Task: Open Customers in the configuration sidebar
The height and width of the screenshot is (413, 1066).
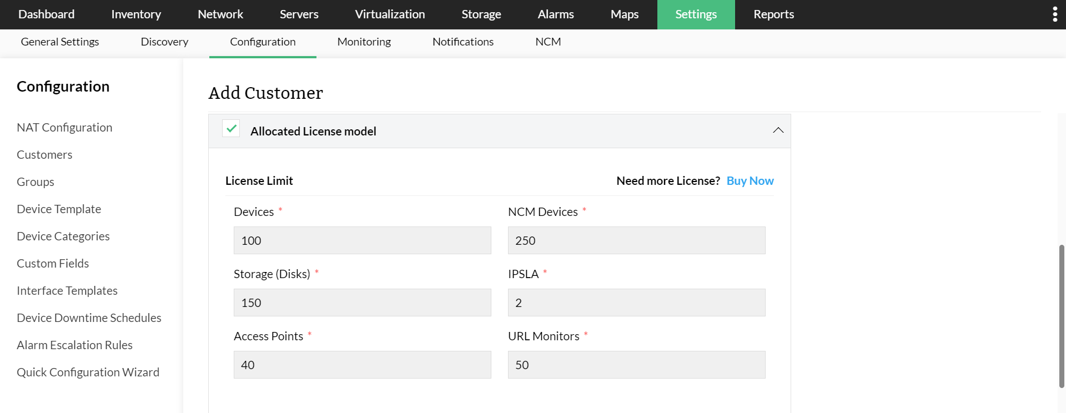Action: (x=44, y=155)
